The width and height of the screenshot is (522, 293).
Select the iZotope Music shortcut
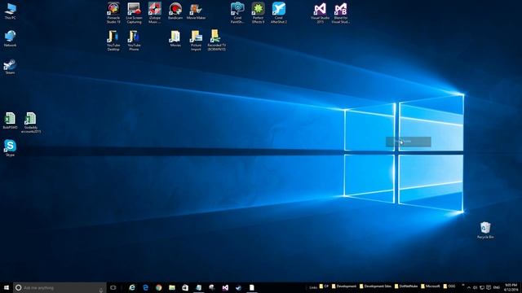click(x=155, y=13)
